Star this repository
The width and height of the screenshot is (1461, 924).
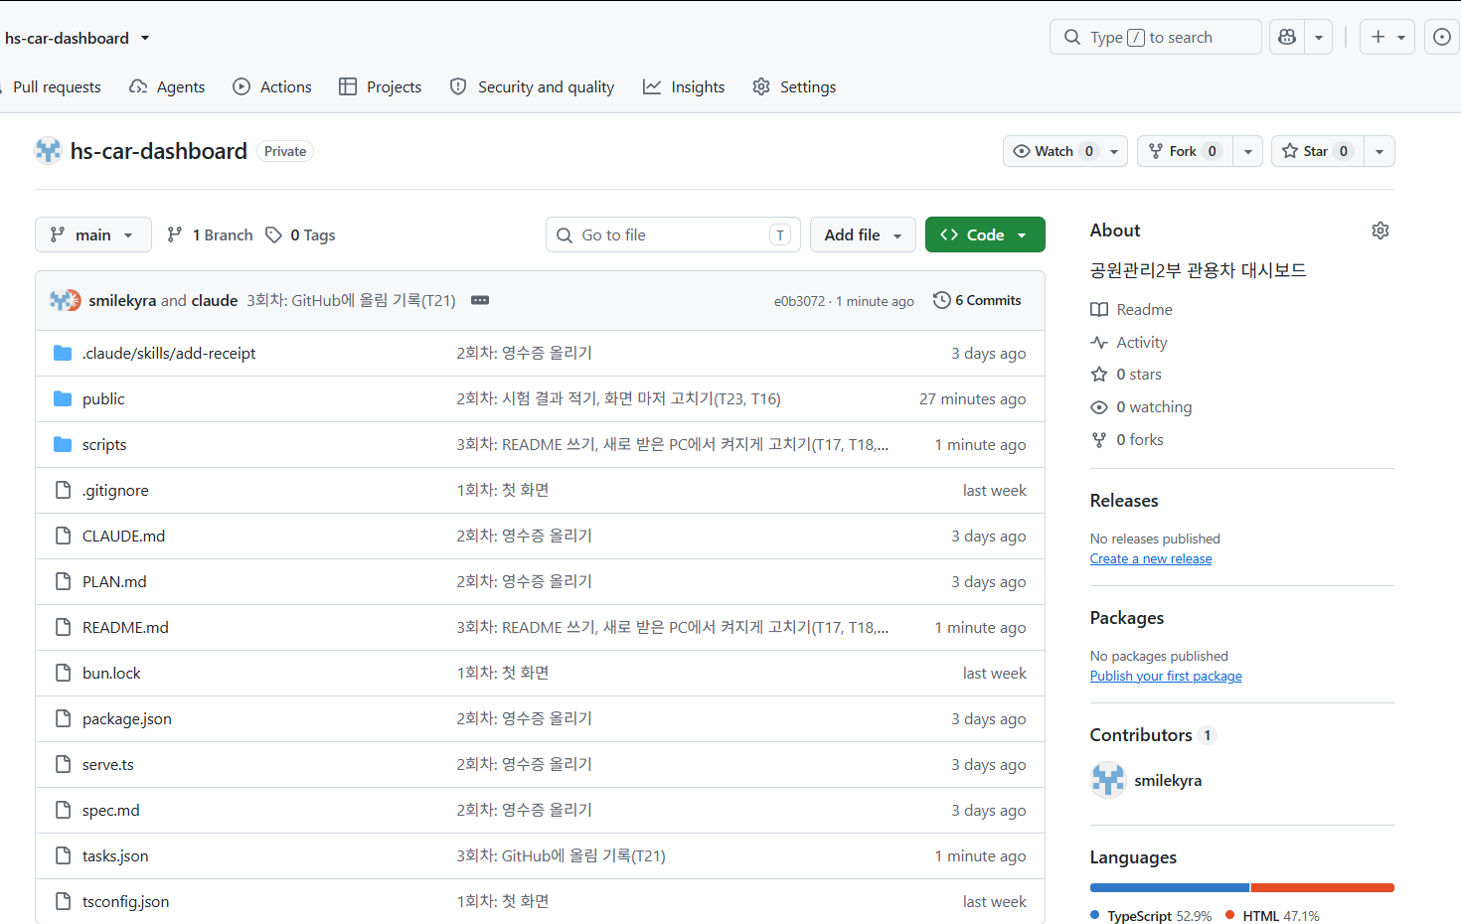(1318, 151)
